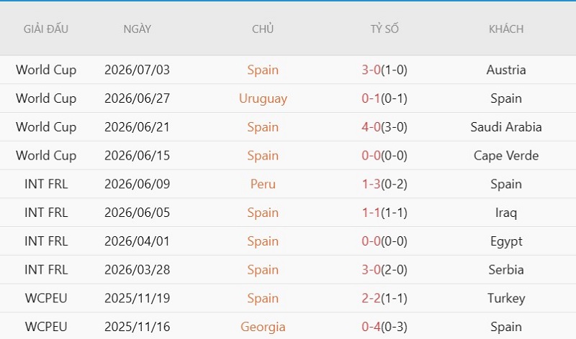Open the Georgia home team link
Viewport: 576px width, 339px height.
pyautogui.click(x=263, y=327)
